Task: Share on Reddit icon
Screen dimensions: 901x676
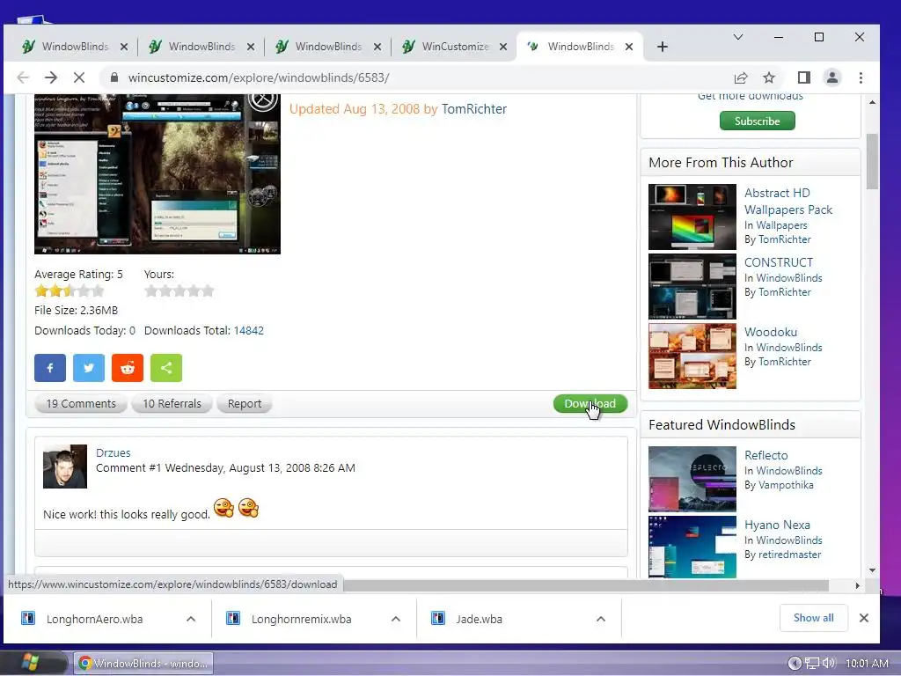Action: coord(128,368)
